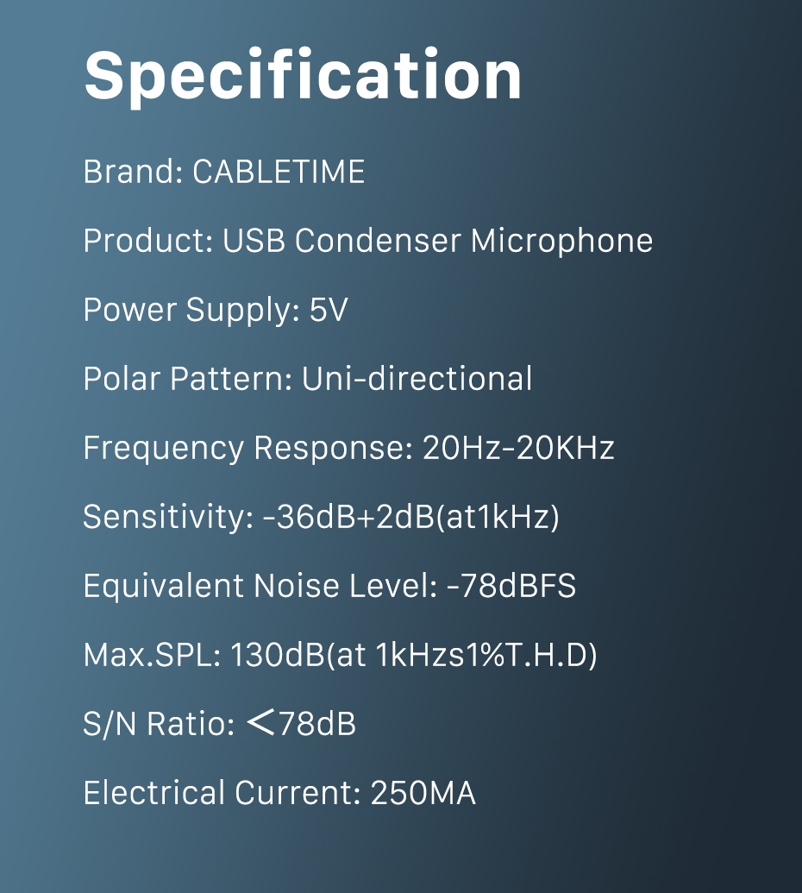Click the word Uni-directional

point(417,379)
